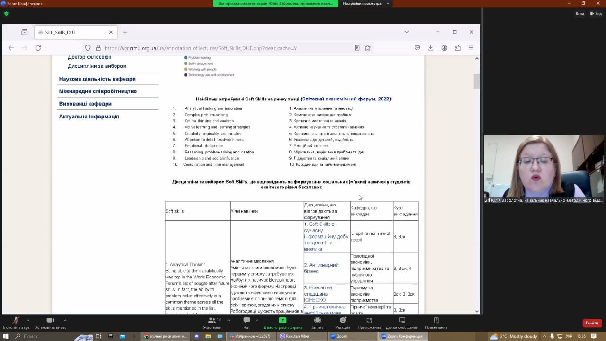Open 'Наукова діяльність кафедри' sidebar menu item
606x341 pixels.
click(97, 79)
